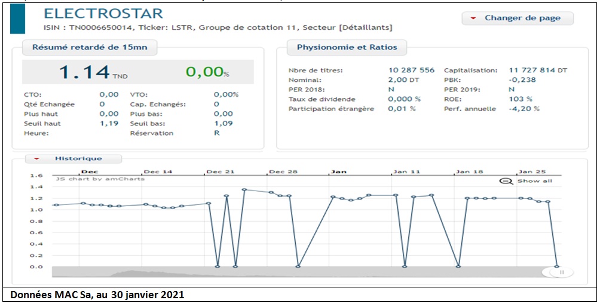Click the 1.6 y-axis label
The width and height of the screenshot is (600, 303).
pyautogui.click(x=36, y=176)
